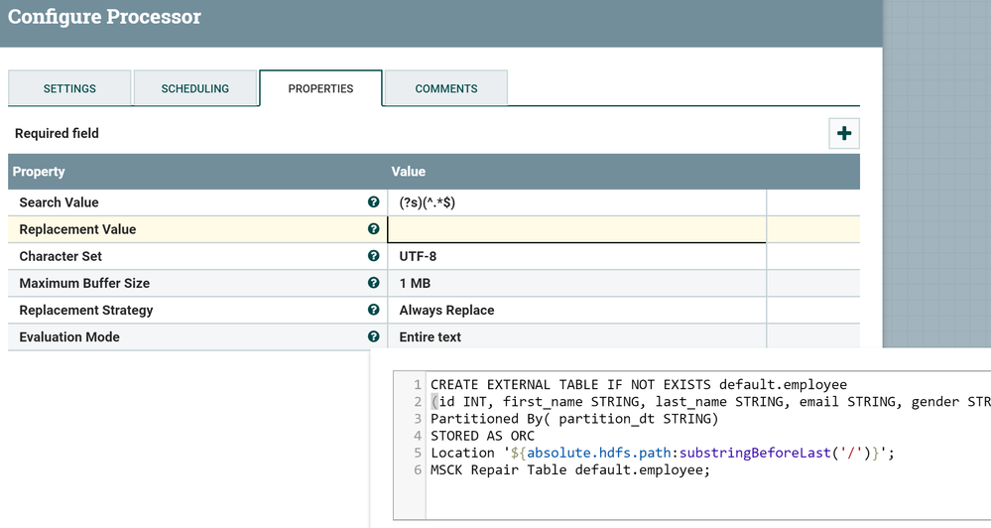
Task: Click help icon next to Evaluation Mode
Action: [x=373, y=335]
